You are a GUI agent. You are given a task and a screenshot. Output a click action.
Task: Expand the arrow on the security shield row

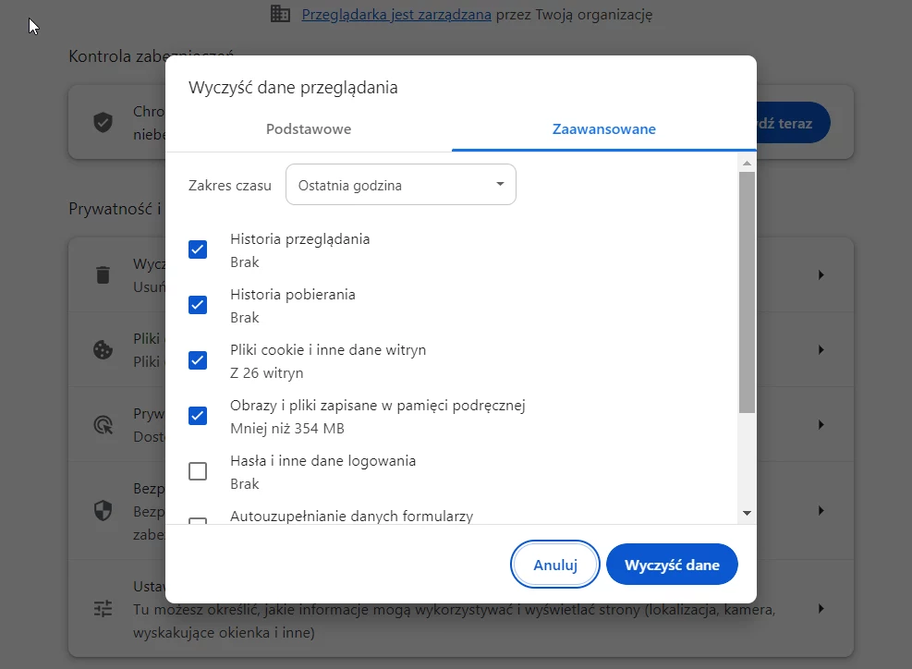(x=821, y=510)
